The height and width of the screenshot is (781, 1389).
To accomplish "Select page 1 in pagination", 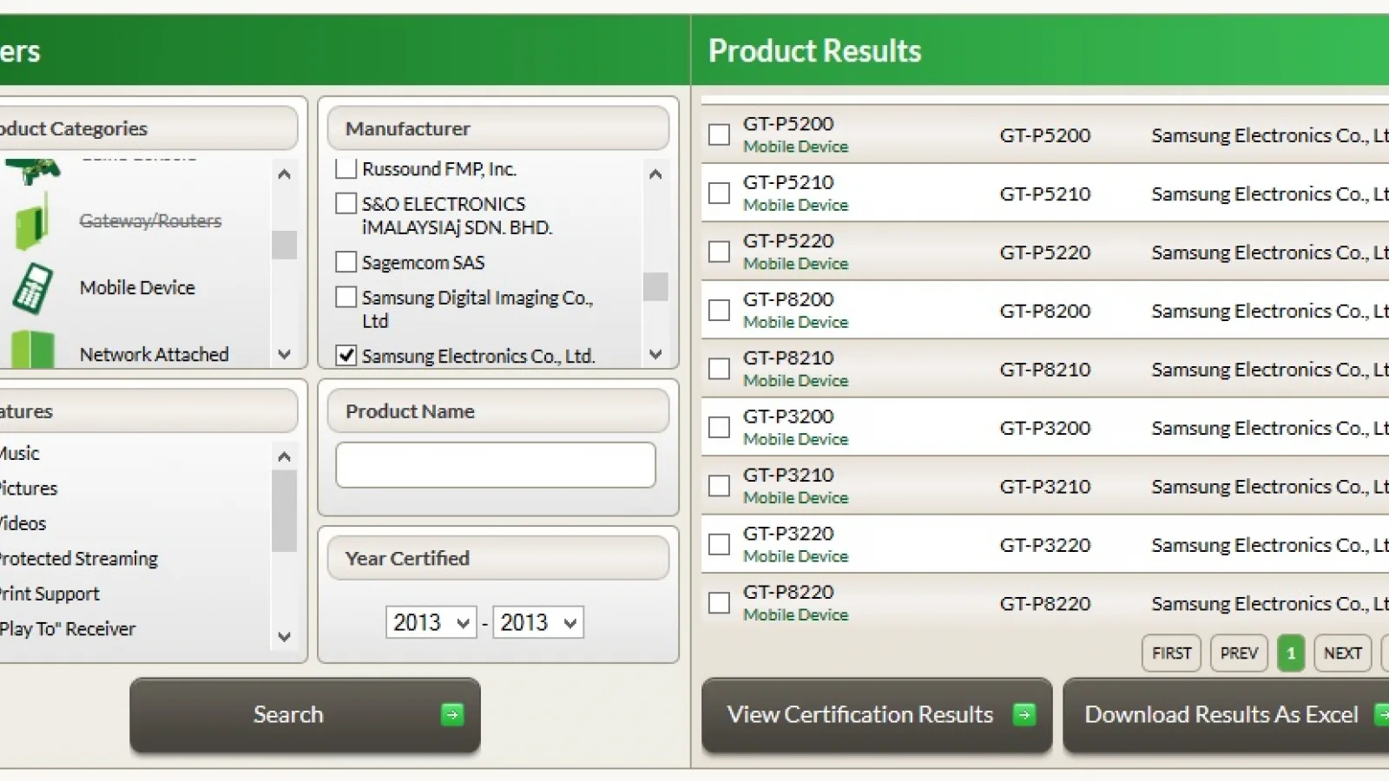I will point(1291,653).
